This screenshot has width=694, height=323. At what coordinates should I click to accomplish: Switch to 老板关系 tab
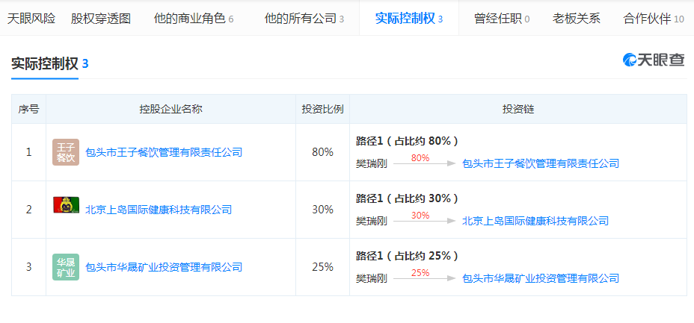tap(577, 19)
